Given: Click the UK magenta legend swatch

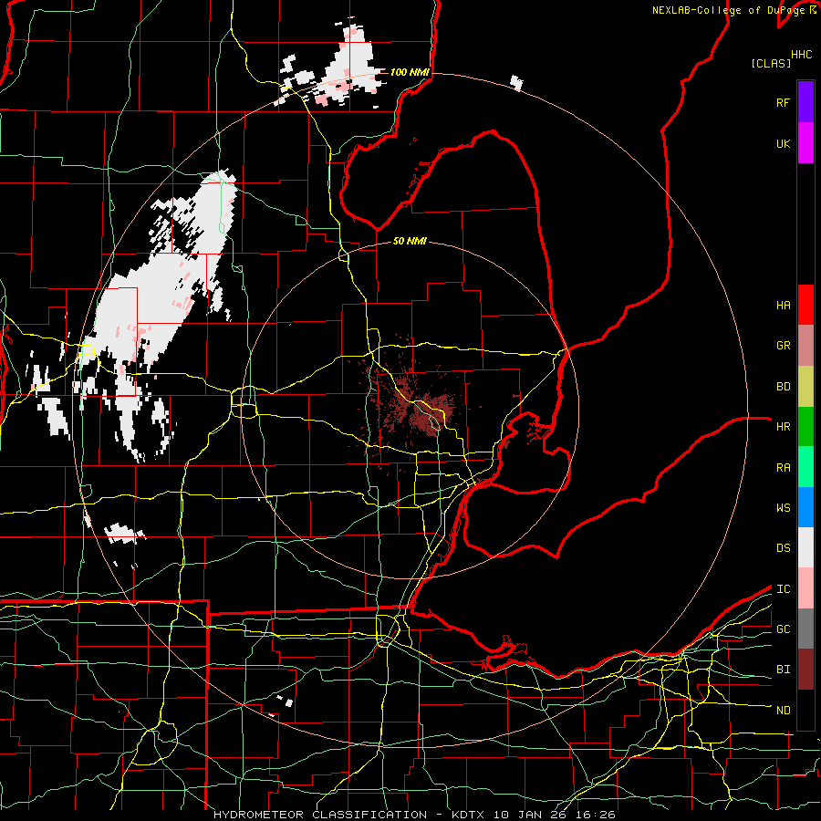Looking at the screenshot, I should point(805,143).
